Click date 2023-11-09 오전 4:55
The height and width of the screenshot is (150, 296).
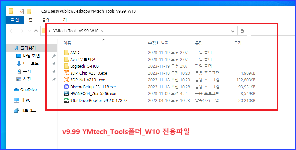pos(167,94)
